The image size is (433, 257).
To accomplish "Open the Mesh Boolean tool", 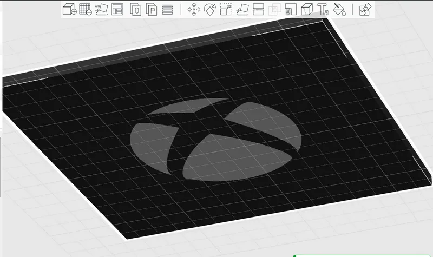I will click(x=274, y=9).
